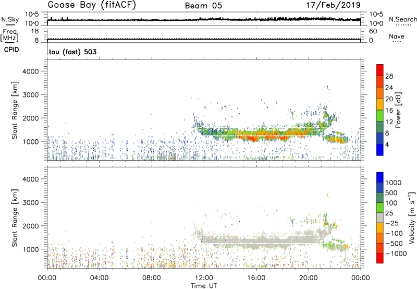
Task: Click the "20" value on power colorbar
Action: tap(389, 99)
